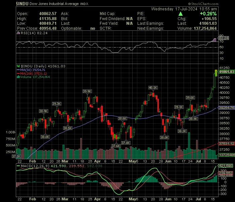Click the 38.5K trough label in March
This screenshot has width=235, height=202.
(68, 128)
